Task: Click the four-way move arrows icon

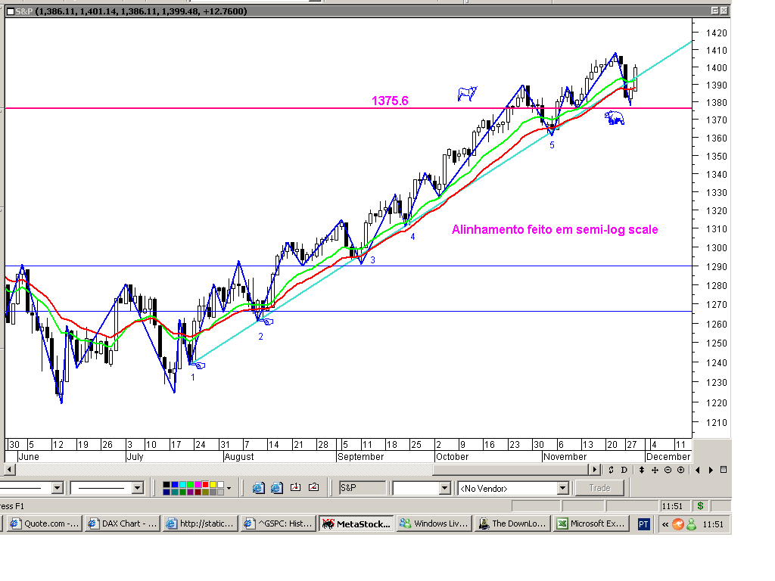Action: click(655, 470)
